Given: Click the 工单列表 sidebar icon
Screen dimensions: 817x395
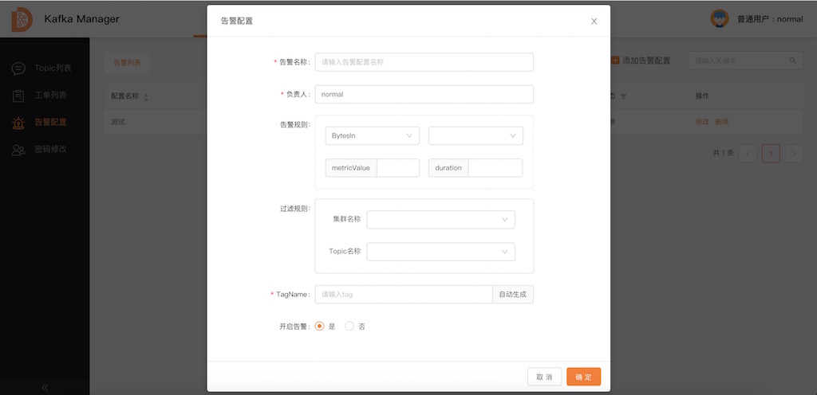Looking at the screenshot, I should click(18, 96).
